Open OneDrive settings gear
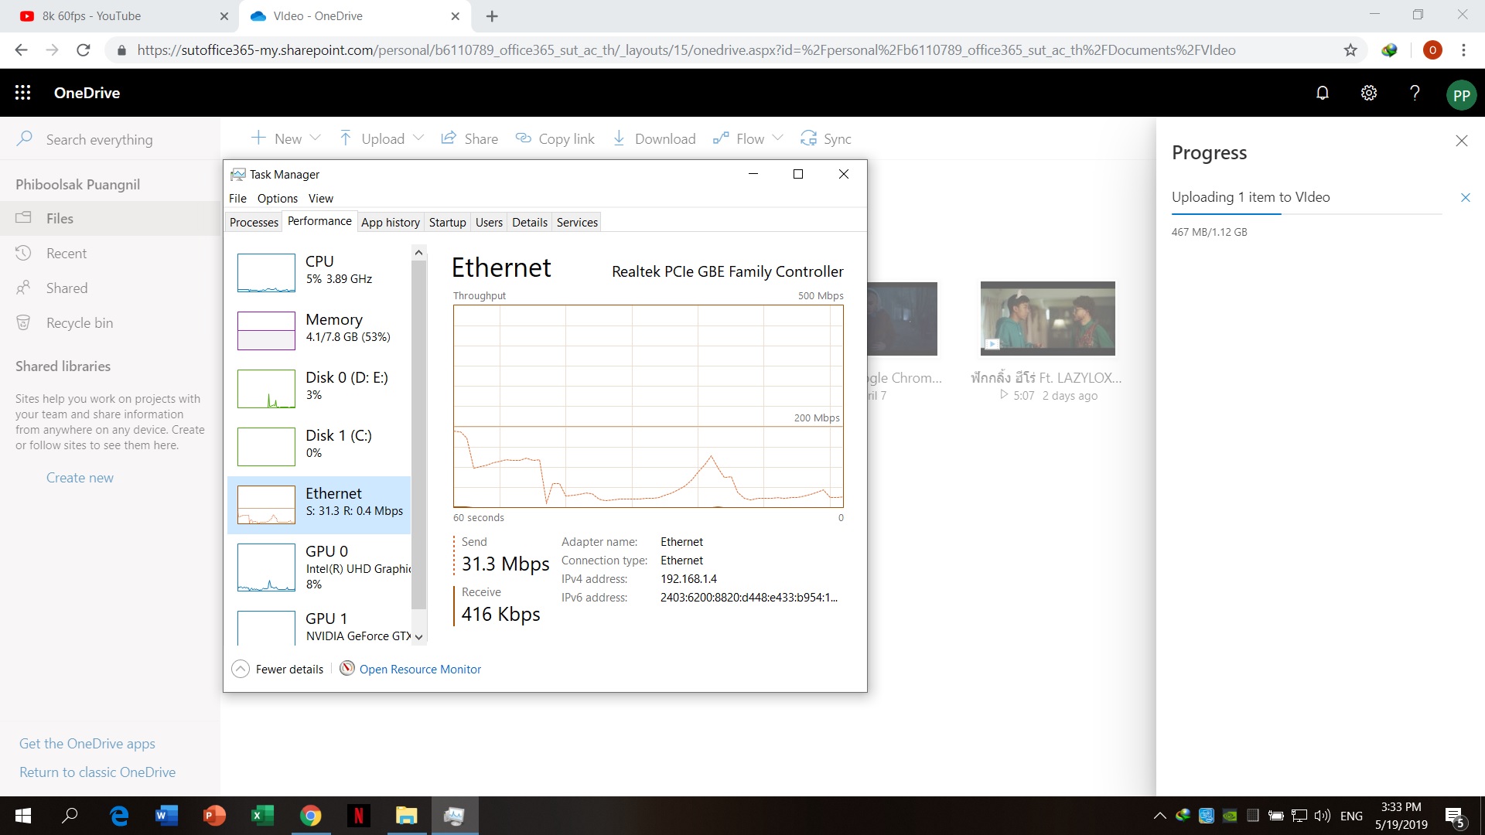1485x835 pixels. pos(1369,93)
